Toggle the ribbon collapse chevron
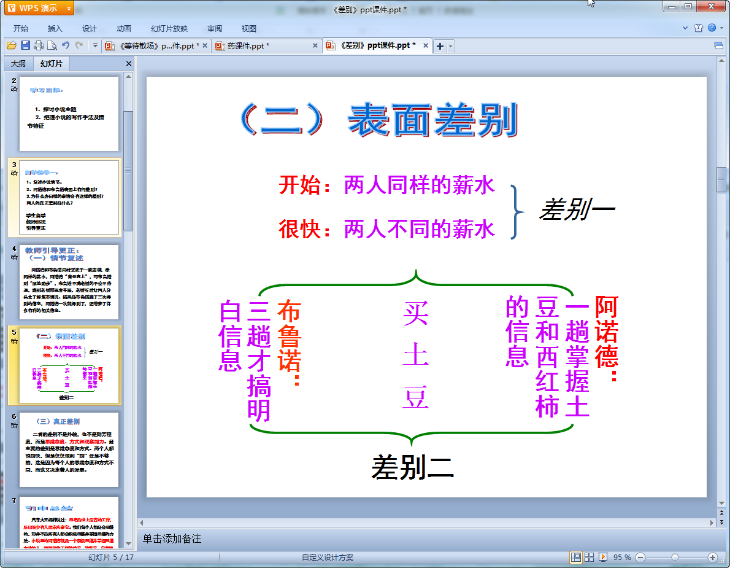 [685, 28]
